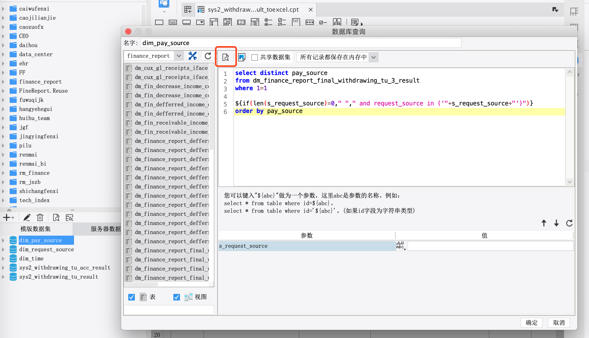This screenshot has height=338, width=589.
Task: Expand the caiwufenxi folder
Action: (3, 9)
